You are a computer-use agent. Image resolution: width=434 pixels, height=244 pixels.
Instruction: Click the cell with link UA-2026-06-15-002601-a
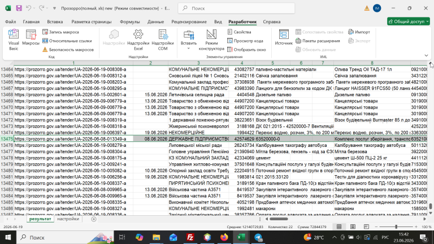tap(73, 95)
